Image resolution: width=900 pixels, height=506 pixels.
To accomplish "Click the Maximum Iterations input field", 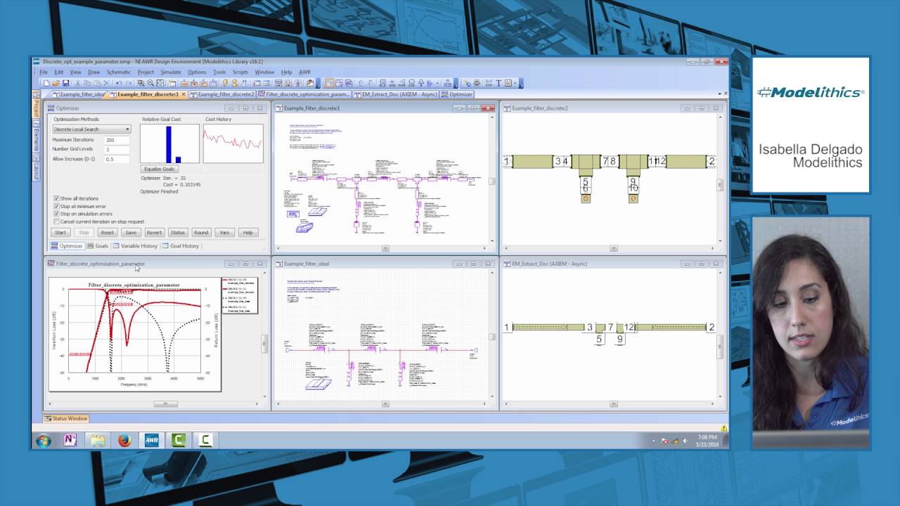I will pos(117,140).
